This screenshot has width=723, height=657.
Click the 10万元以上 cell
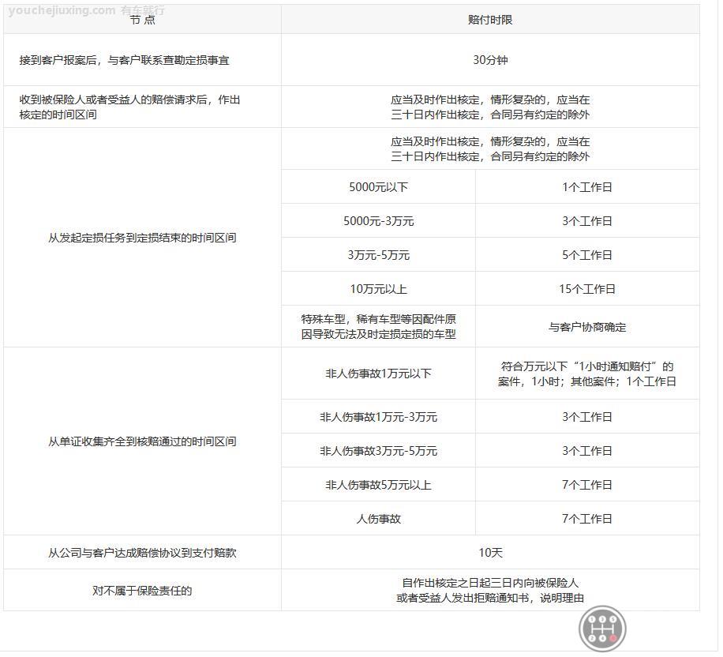(x=378, y=289)
